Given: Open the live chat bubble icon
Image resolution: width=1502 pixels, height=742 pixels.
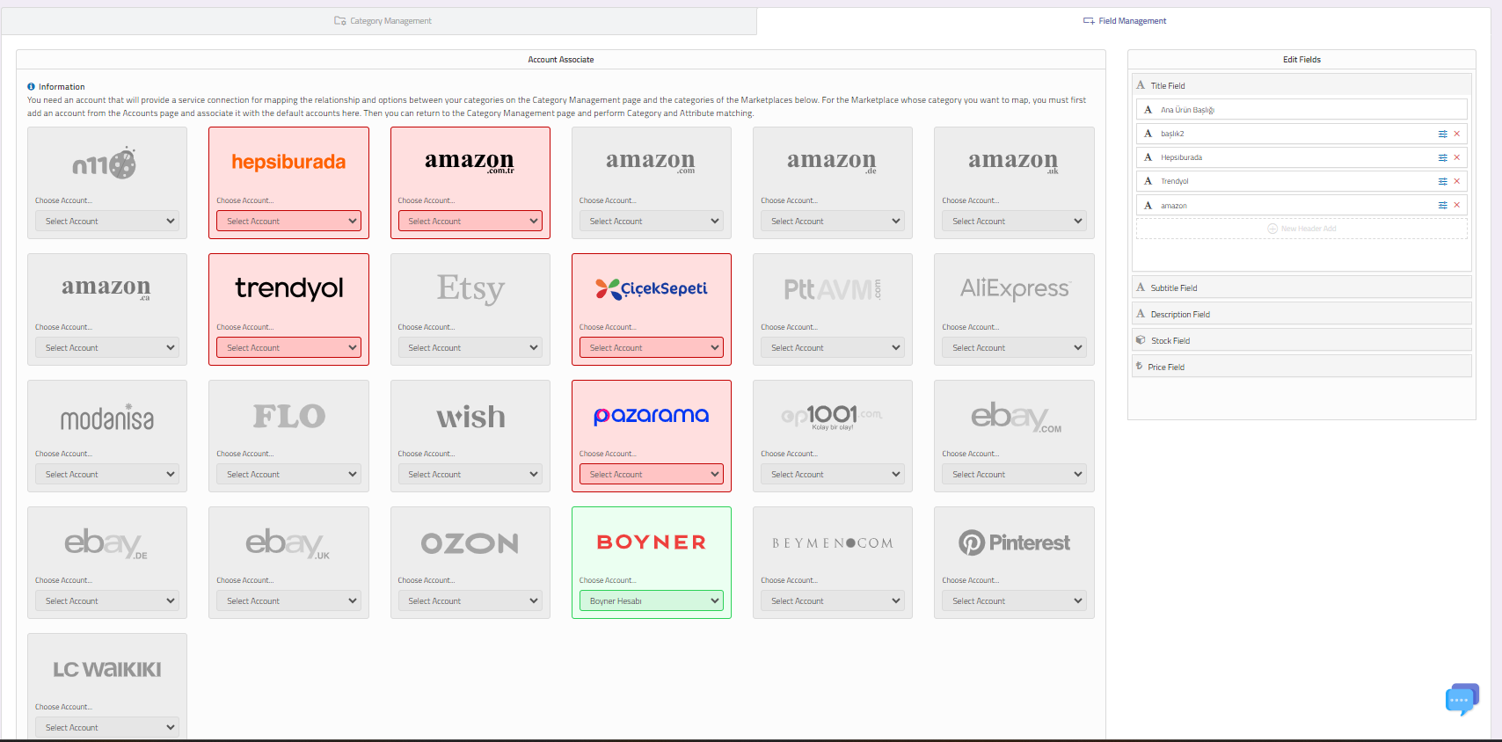Looking at the screenshot, I should coord(1461,700).
